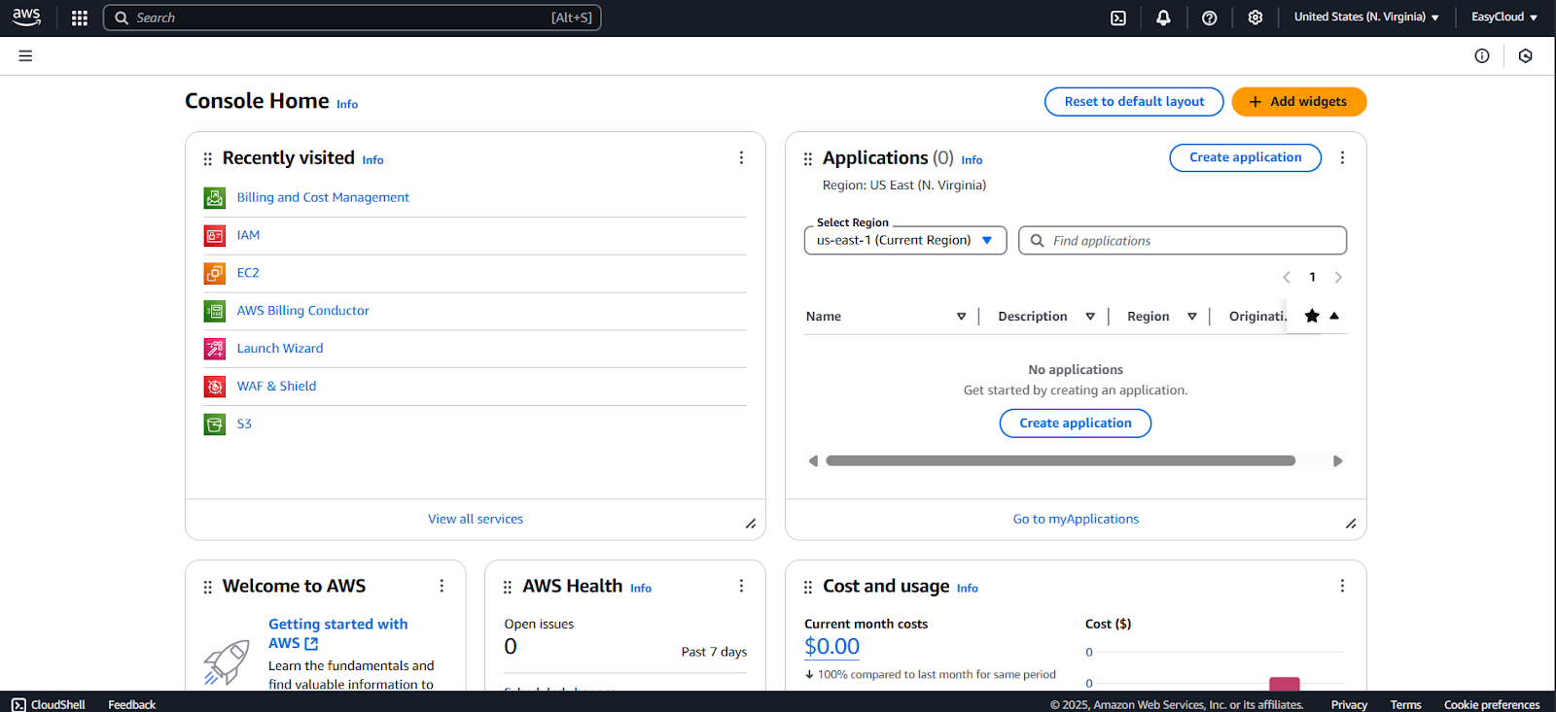Open the AWS Health widget options menu
1556x712 pixels.
click(x=741, y=586)
